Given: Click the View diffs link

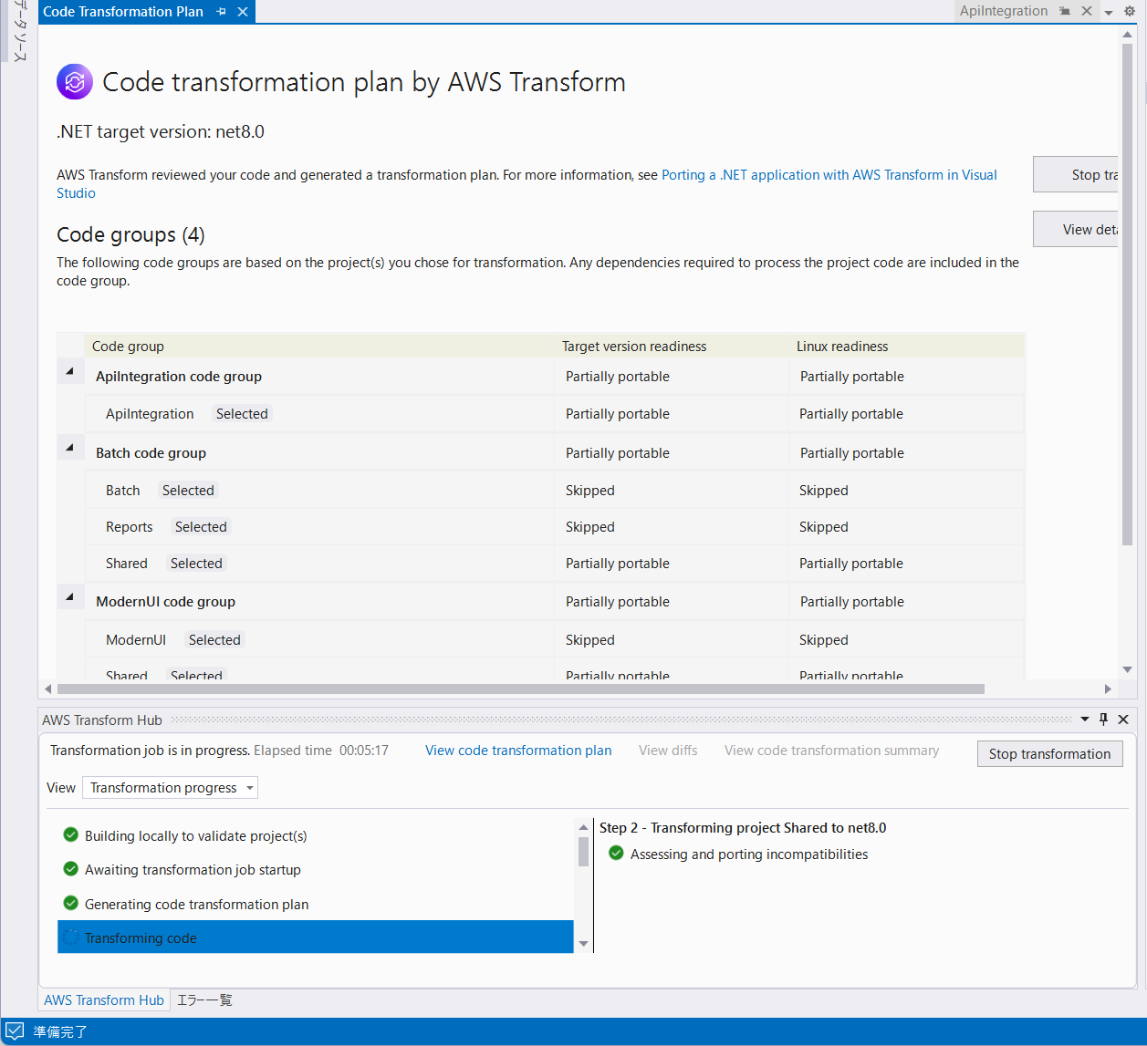Looking at the screenshot, I should 668,751.
